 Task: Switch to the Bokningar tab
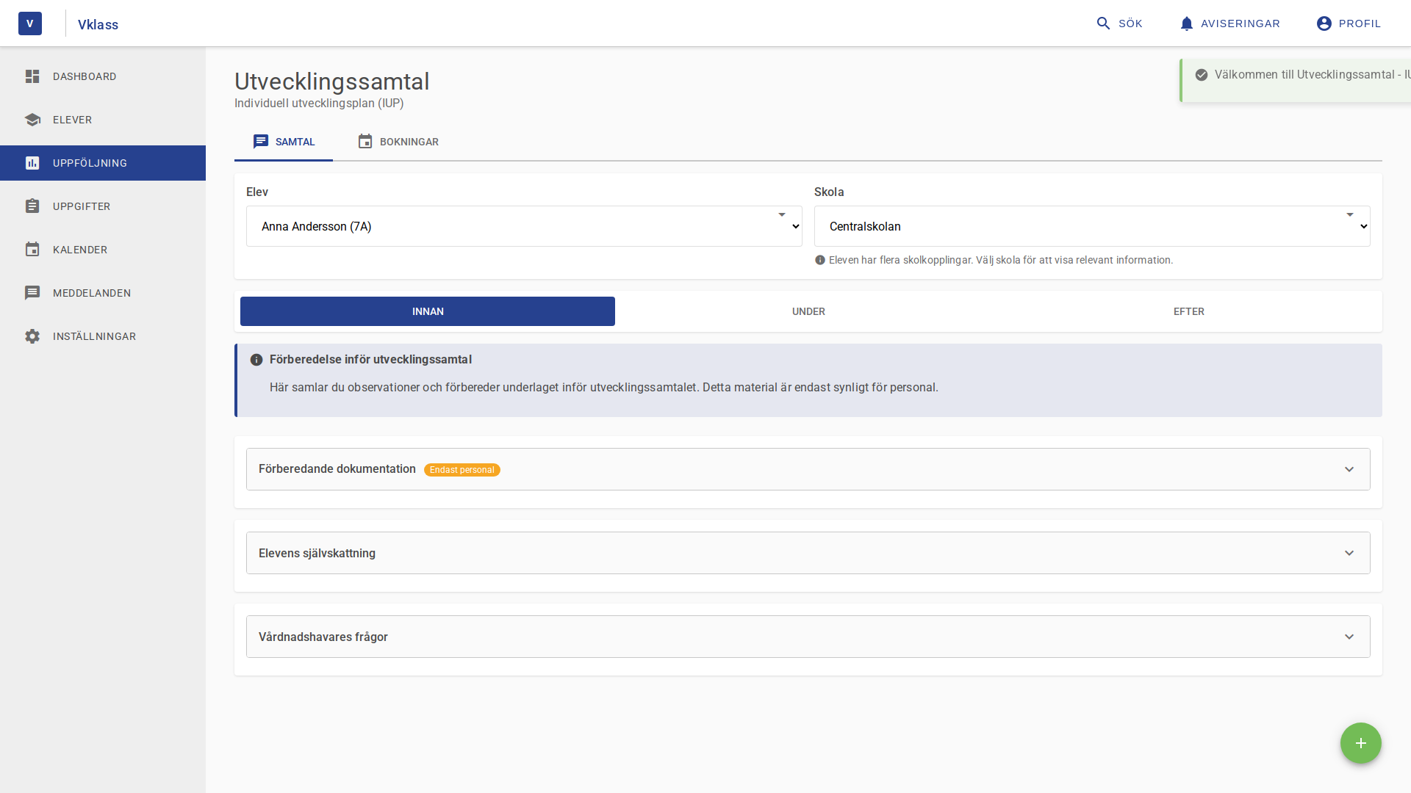click(x=398, y=142)
